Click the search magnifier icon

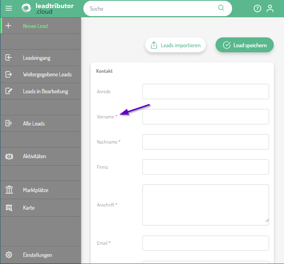tap(221, 8)
